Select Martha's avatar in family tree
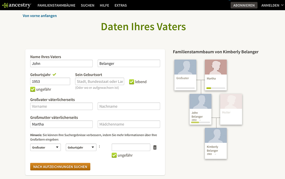Image resolution: width=285 pixels, height=179 pixels. tap(216, 67)
